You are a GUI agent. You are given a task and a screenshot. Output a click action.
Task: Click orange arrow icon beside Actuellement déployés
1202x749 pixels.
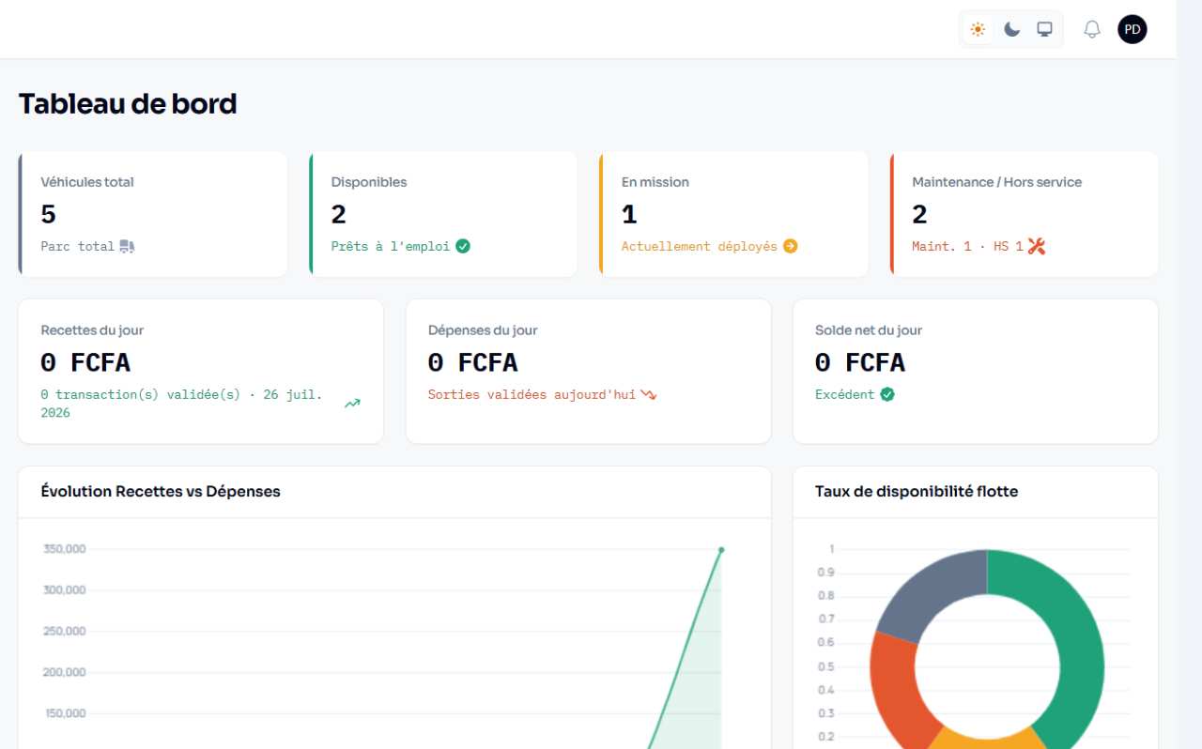point(790,246)
